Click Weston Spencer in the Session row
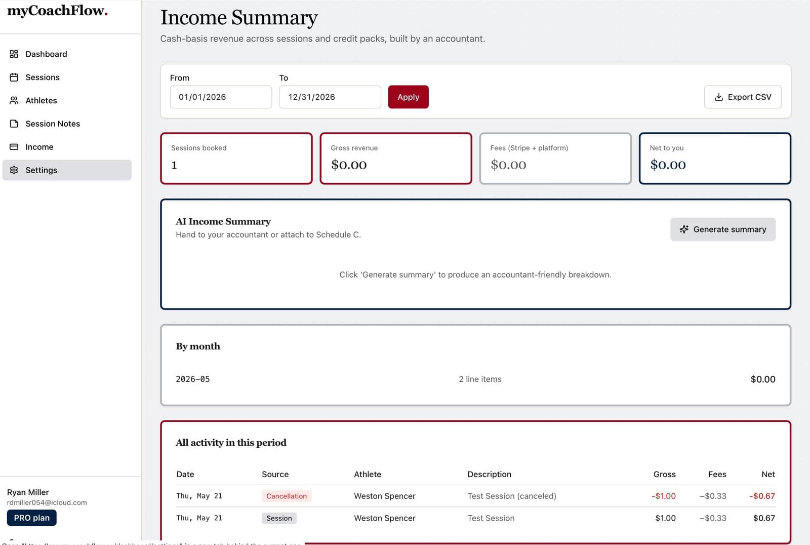 [x=385, y=518]
